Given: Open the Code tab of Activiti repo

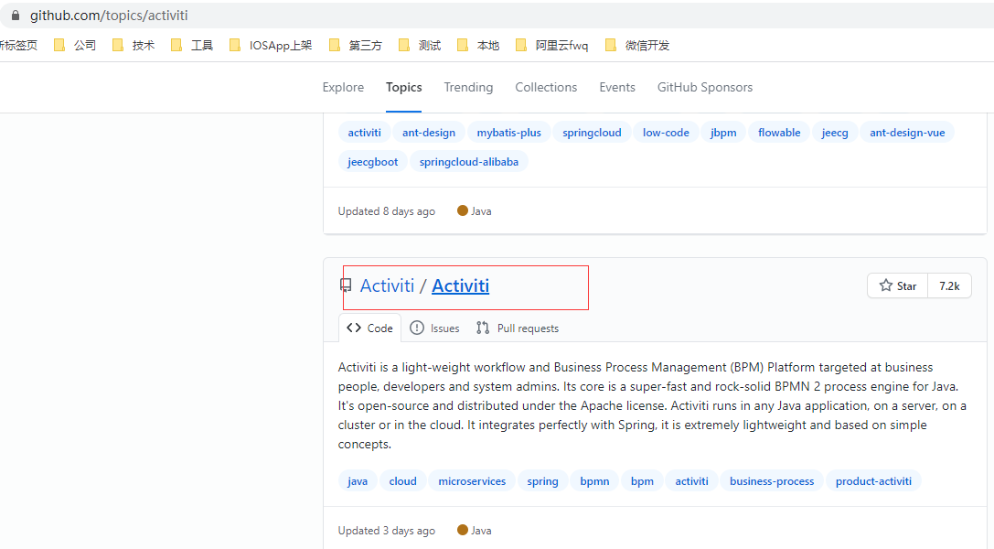Looking at the screenshot, I should coord(370,328).
